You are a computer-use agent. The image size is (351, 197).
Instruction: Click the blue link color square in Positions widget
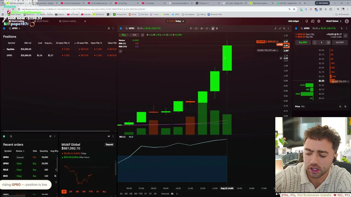coord(4,28)
